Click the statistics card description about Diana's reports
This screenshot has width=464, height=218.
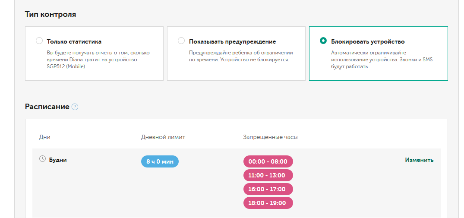(x=98, y=60)
